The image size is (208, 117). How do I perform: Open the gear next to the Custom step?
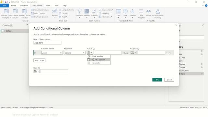(x=202, y=64)
